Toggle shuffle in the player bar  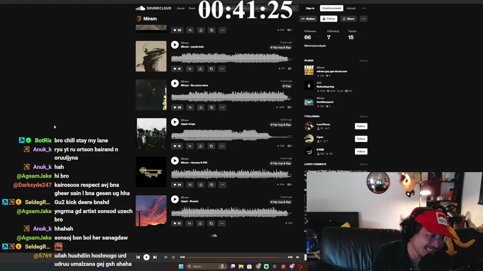pyautogui.click(x=165, y=257)
